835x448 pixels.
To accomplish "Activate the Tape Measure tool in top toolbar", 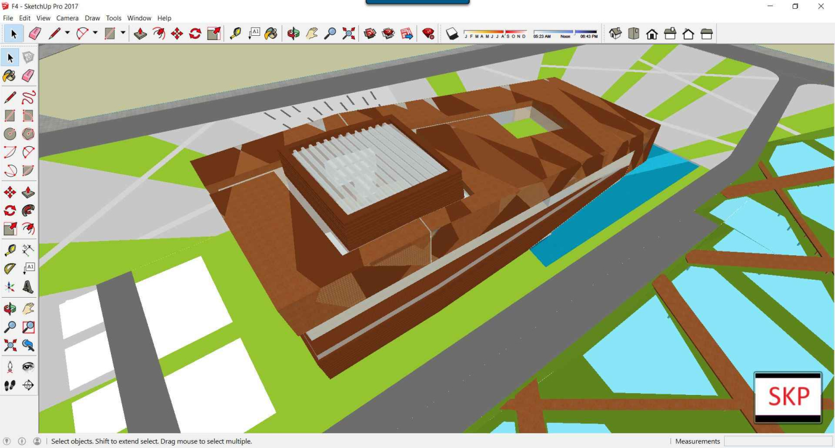I will pyautogui.click(x=236, y=34).
